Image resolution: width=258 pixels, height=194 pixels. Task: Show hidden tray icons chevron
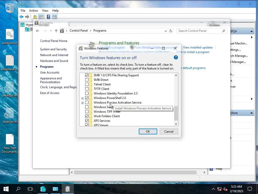pyautogui.click(x=213, y=189)
